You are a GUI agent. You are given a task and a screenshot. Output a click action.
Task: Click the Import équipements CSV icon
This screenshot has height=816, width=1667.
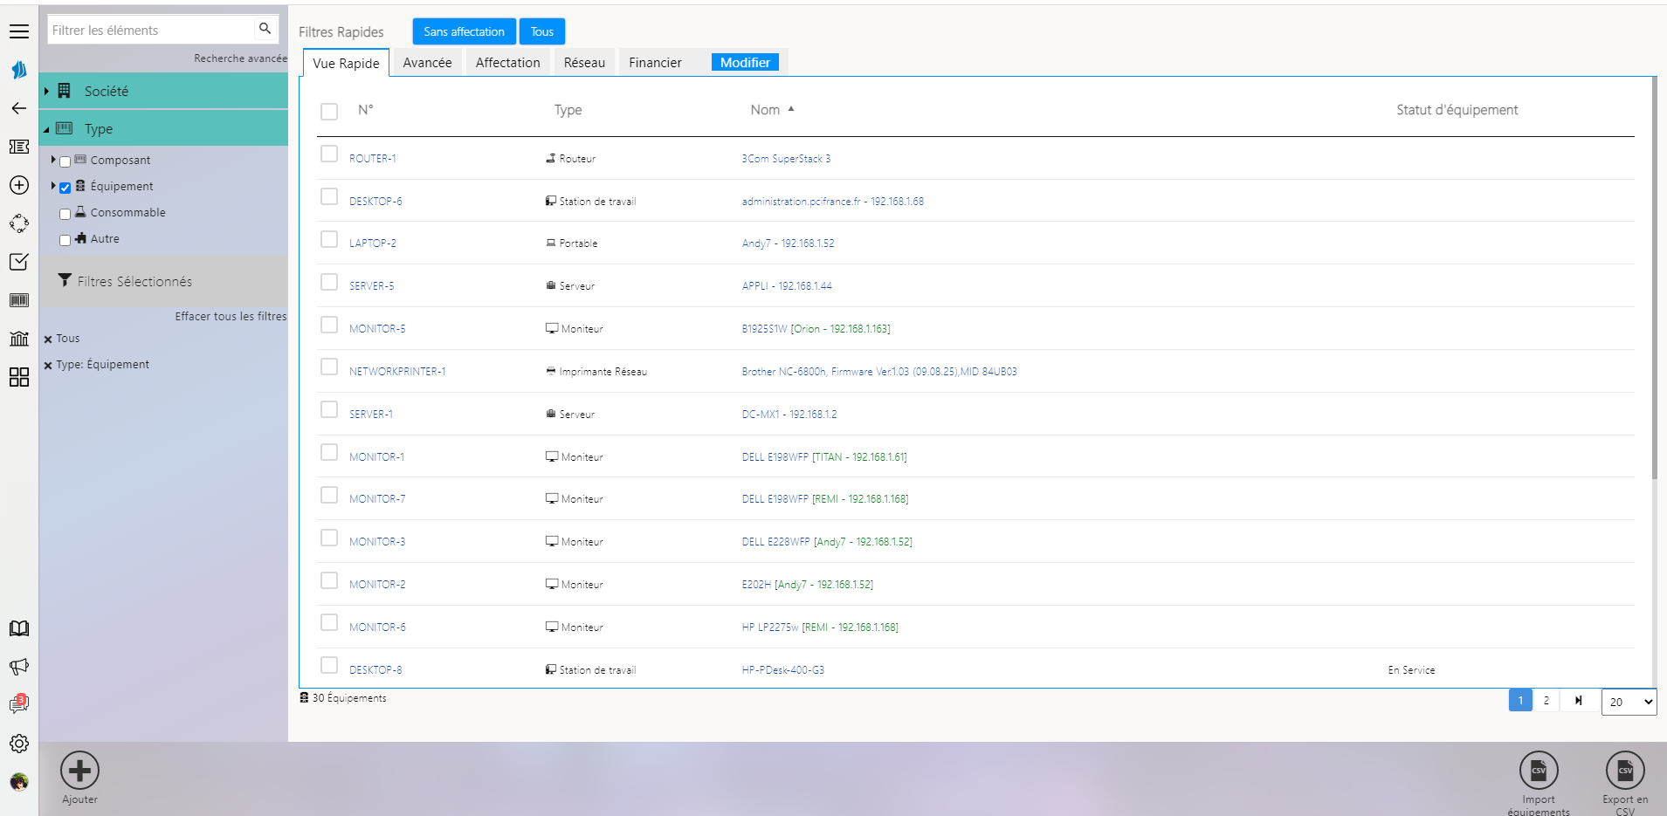pos(1539,771)
